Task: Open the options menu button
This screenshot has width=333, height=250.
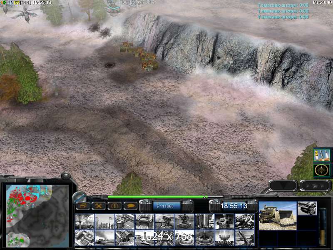Action: (x=82, y=206)
